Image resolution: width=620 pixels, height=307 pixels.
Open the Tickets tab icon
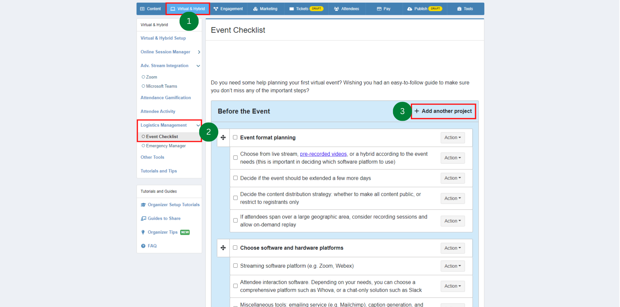tap(292, 9)
